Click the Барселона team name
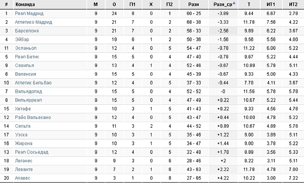This screenshot has width=304, height=183. click(x=27, y=31)
